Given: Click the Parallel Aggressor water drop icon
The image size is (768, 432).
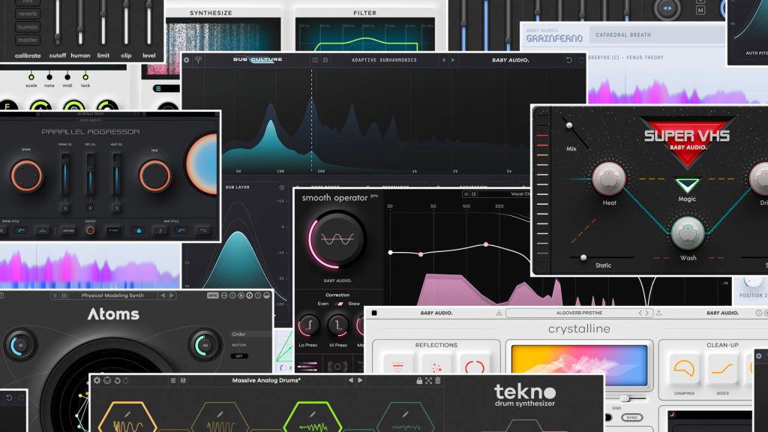Looking at the screenshot, I should coord(139,230).
